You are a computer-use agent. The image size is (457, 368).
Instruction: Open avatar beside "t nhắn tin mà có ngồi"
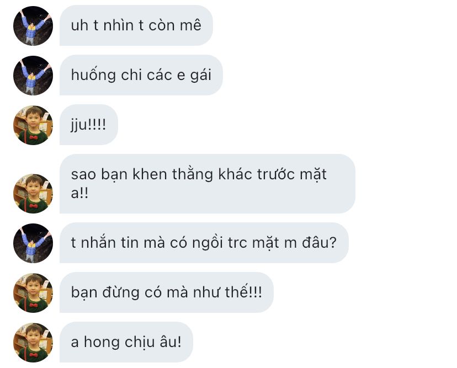pyautogui.click(x=33, y=243)
